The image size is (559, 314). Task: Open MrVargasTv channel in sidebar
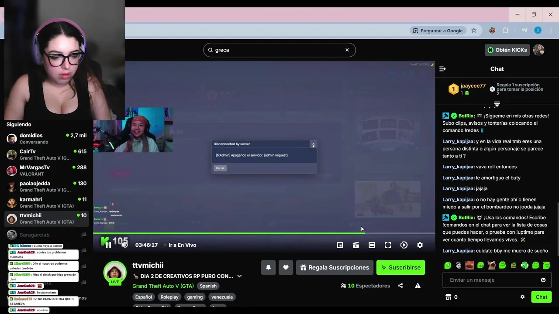46,171
